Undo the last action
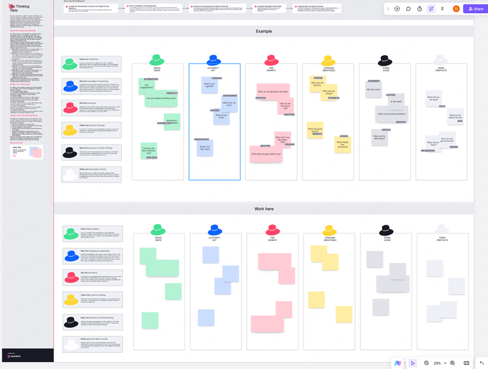Viewport: 488px width, 369px height. 482,363
